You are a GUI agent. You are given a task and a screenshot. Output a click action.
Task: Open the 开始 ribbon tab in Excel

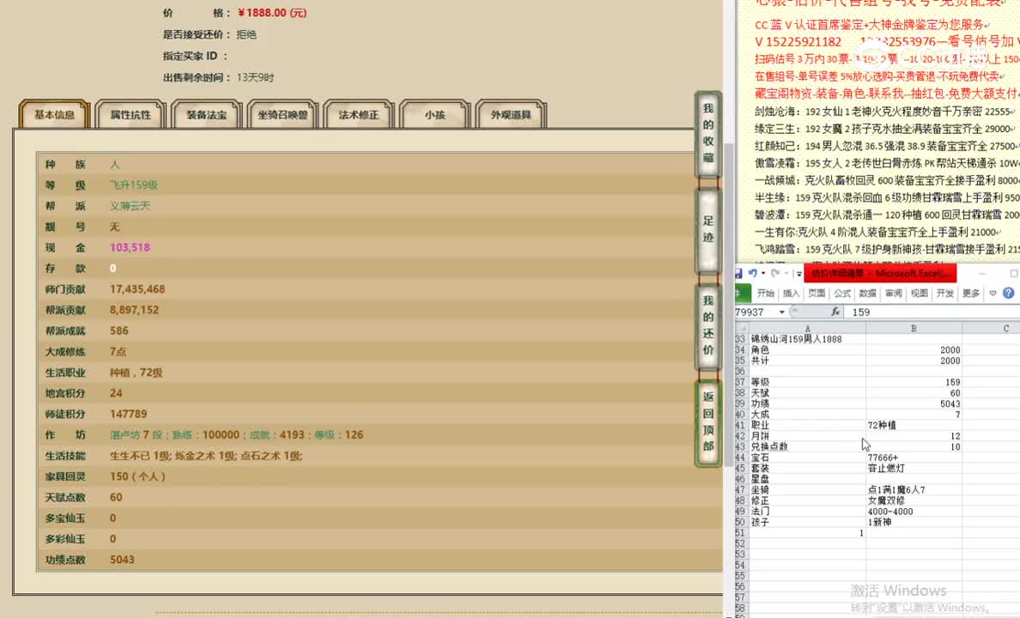coord(766,294)
